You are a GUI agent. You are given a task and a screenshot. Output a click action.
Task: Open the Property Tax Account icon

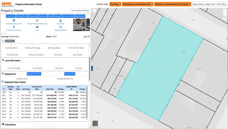click(x=14, y=27)
